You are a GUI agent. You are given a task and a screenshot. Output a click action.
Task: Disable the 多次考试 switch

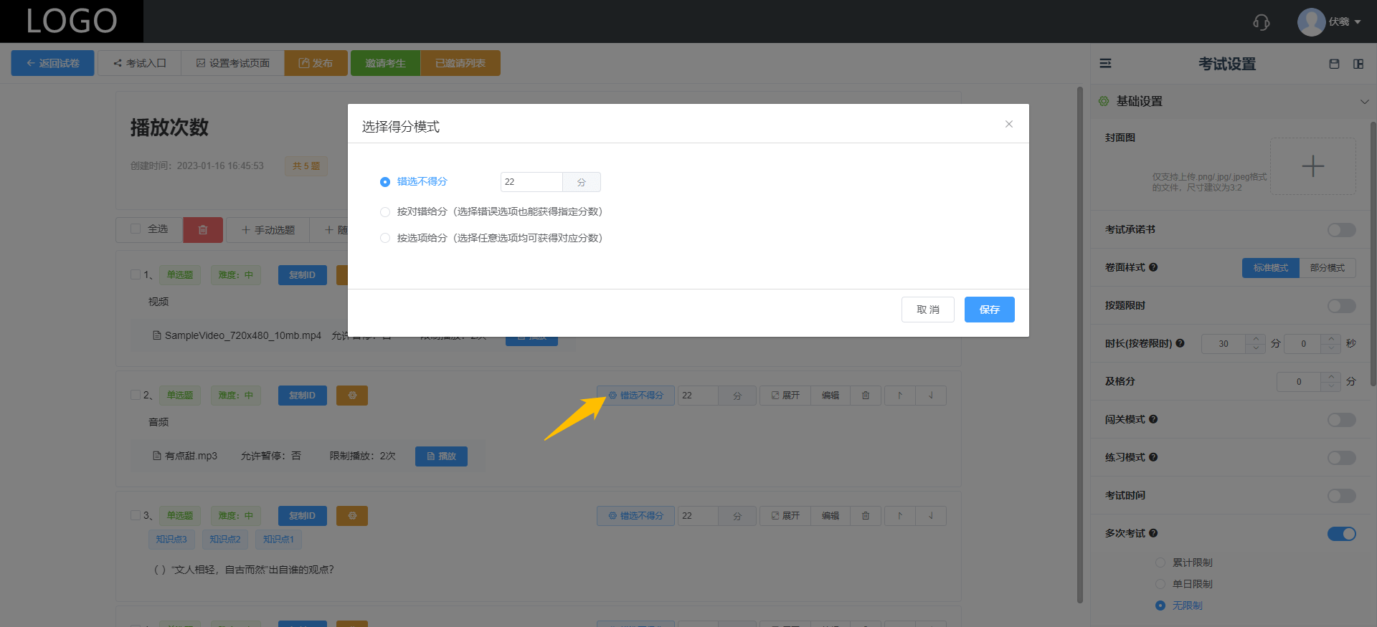(1341, 534)
